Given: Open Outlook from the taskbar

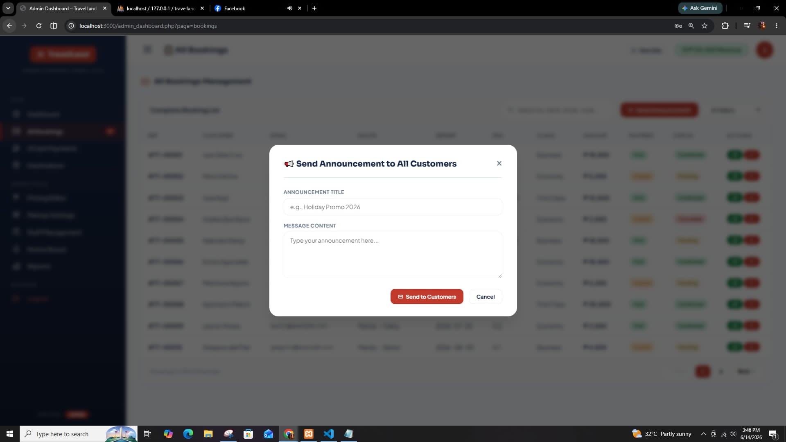Looking at the screenshot, I should pyautogui.click(x=269, y=434).
